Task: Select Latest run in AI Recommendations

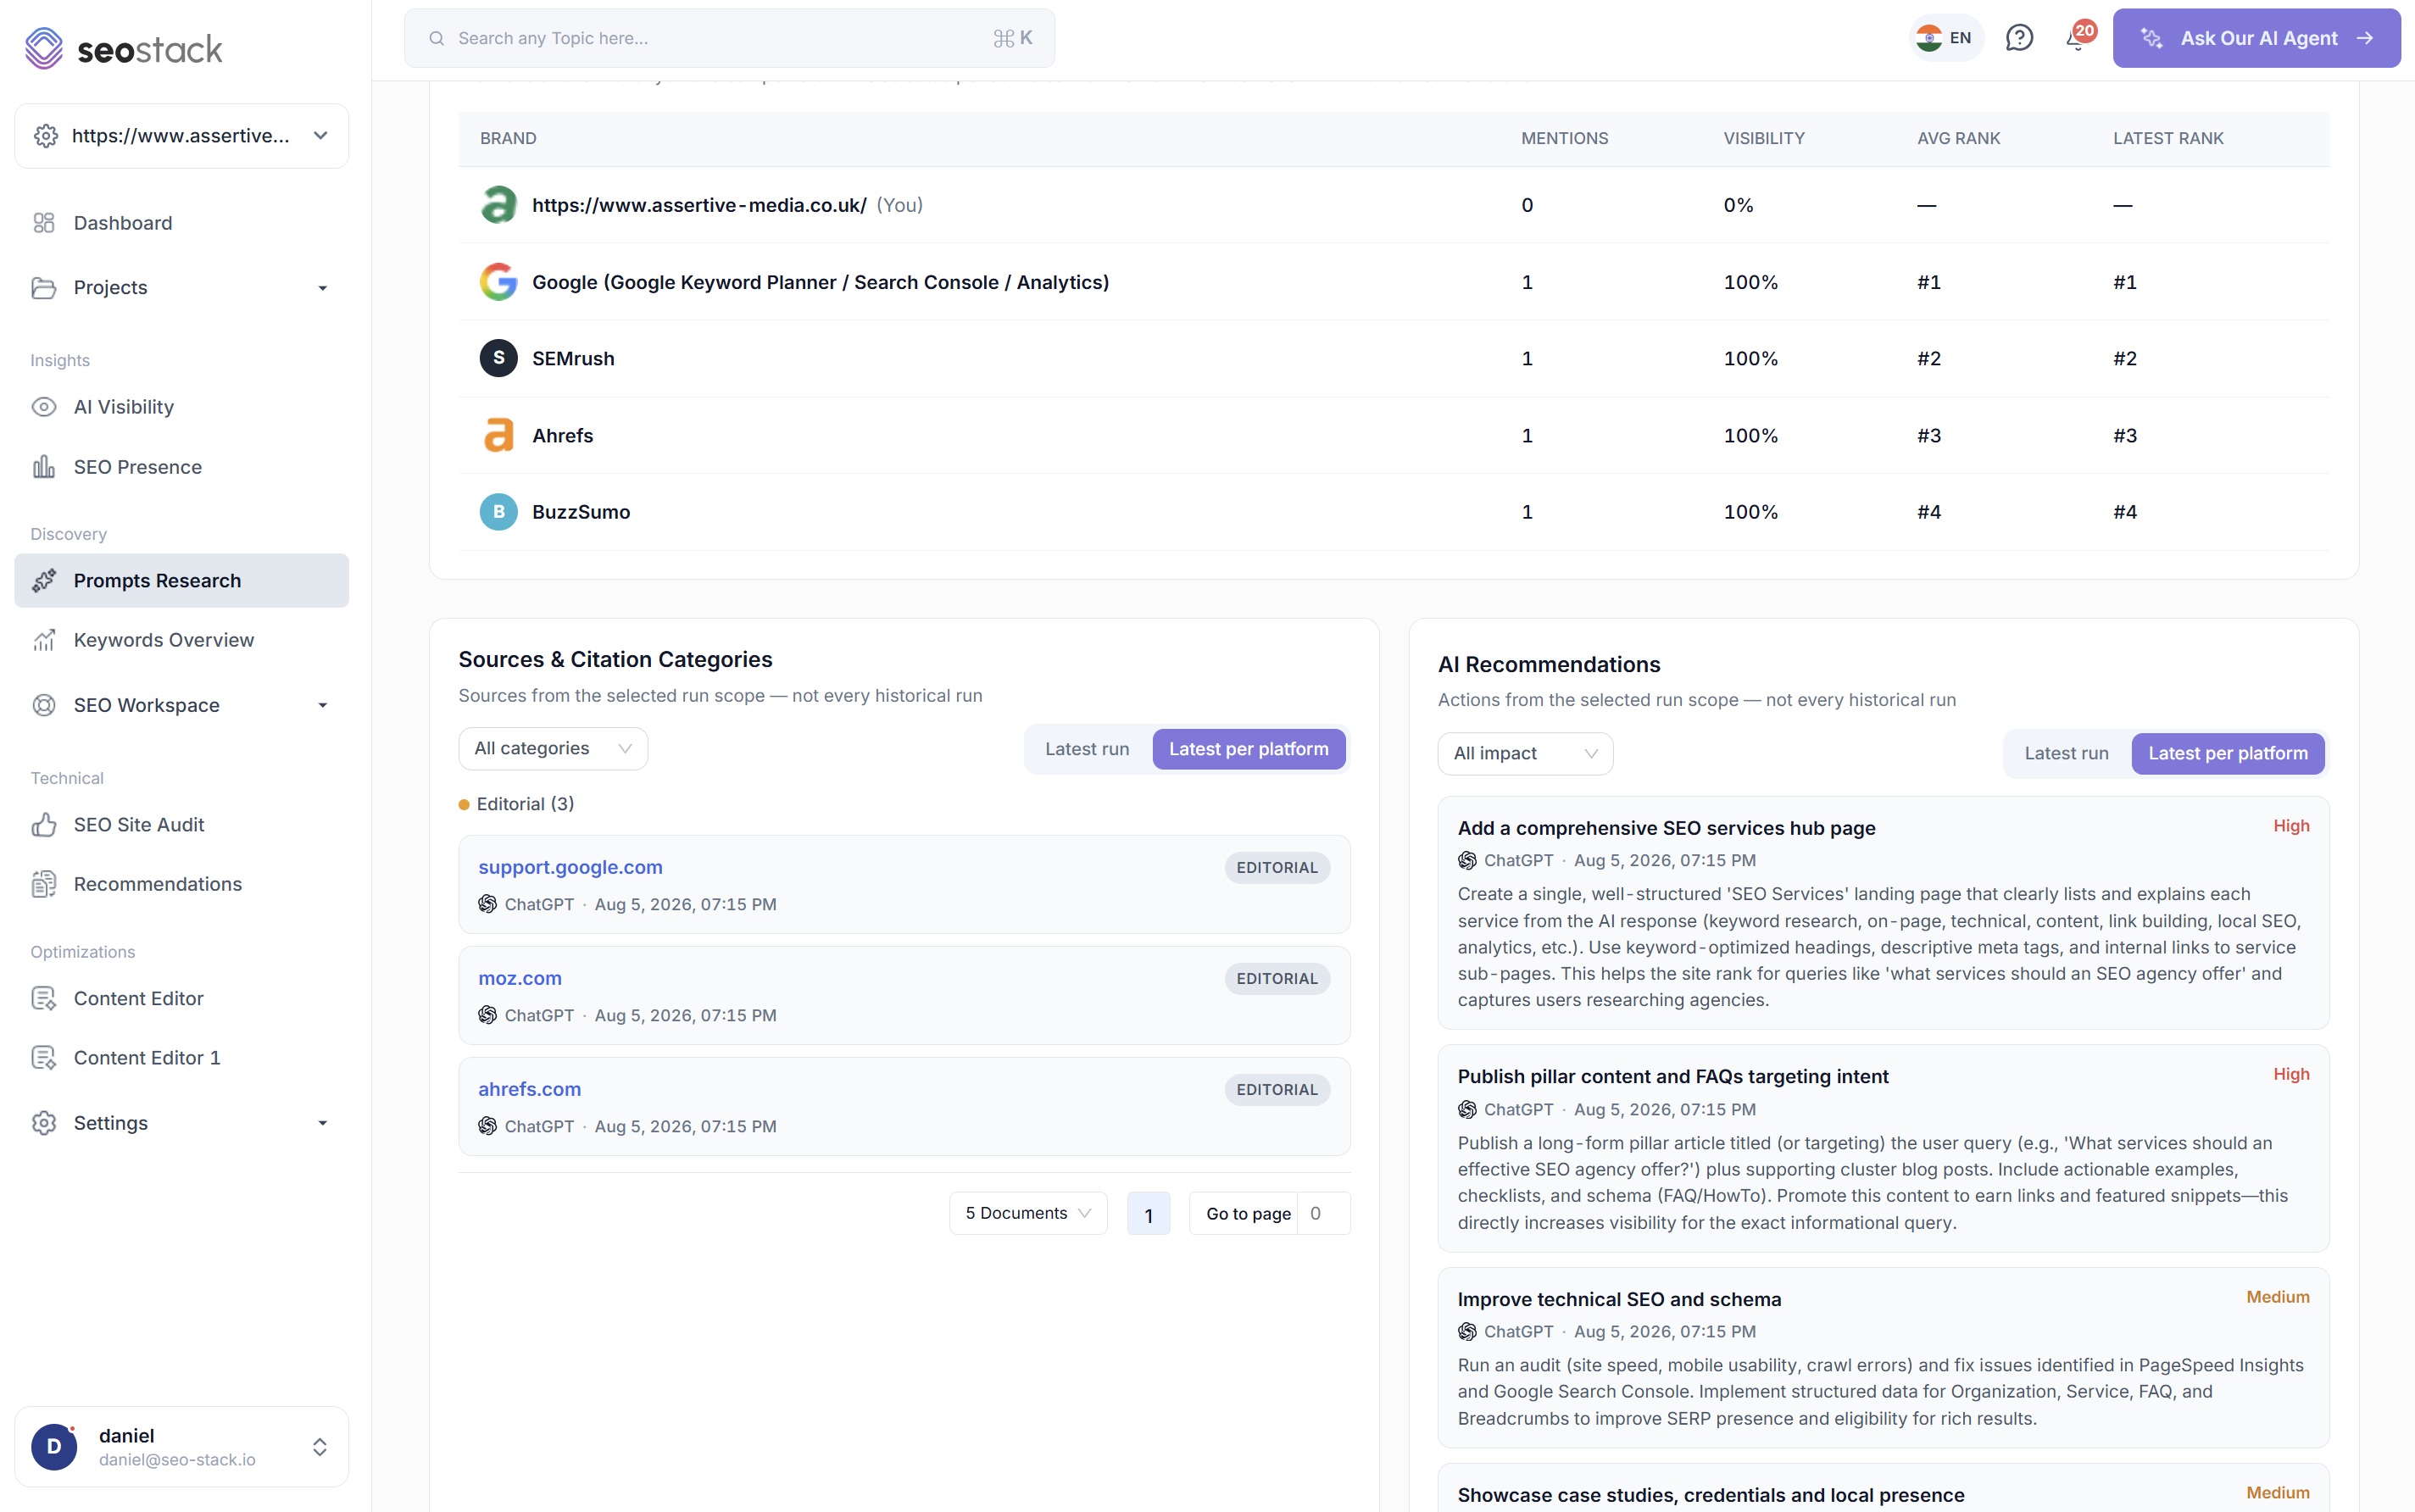Action: (2066, 754)
